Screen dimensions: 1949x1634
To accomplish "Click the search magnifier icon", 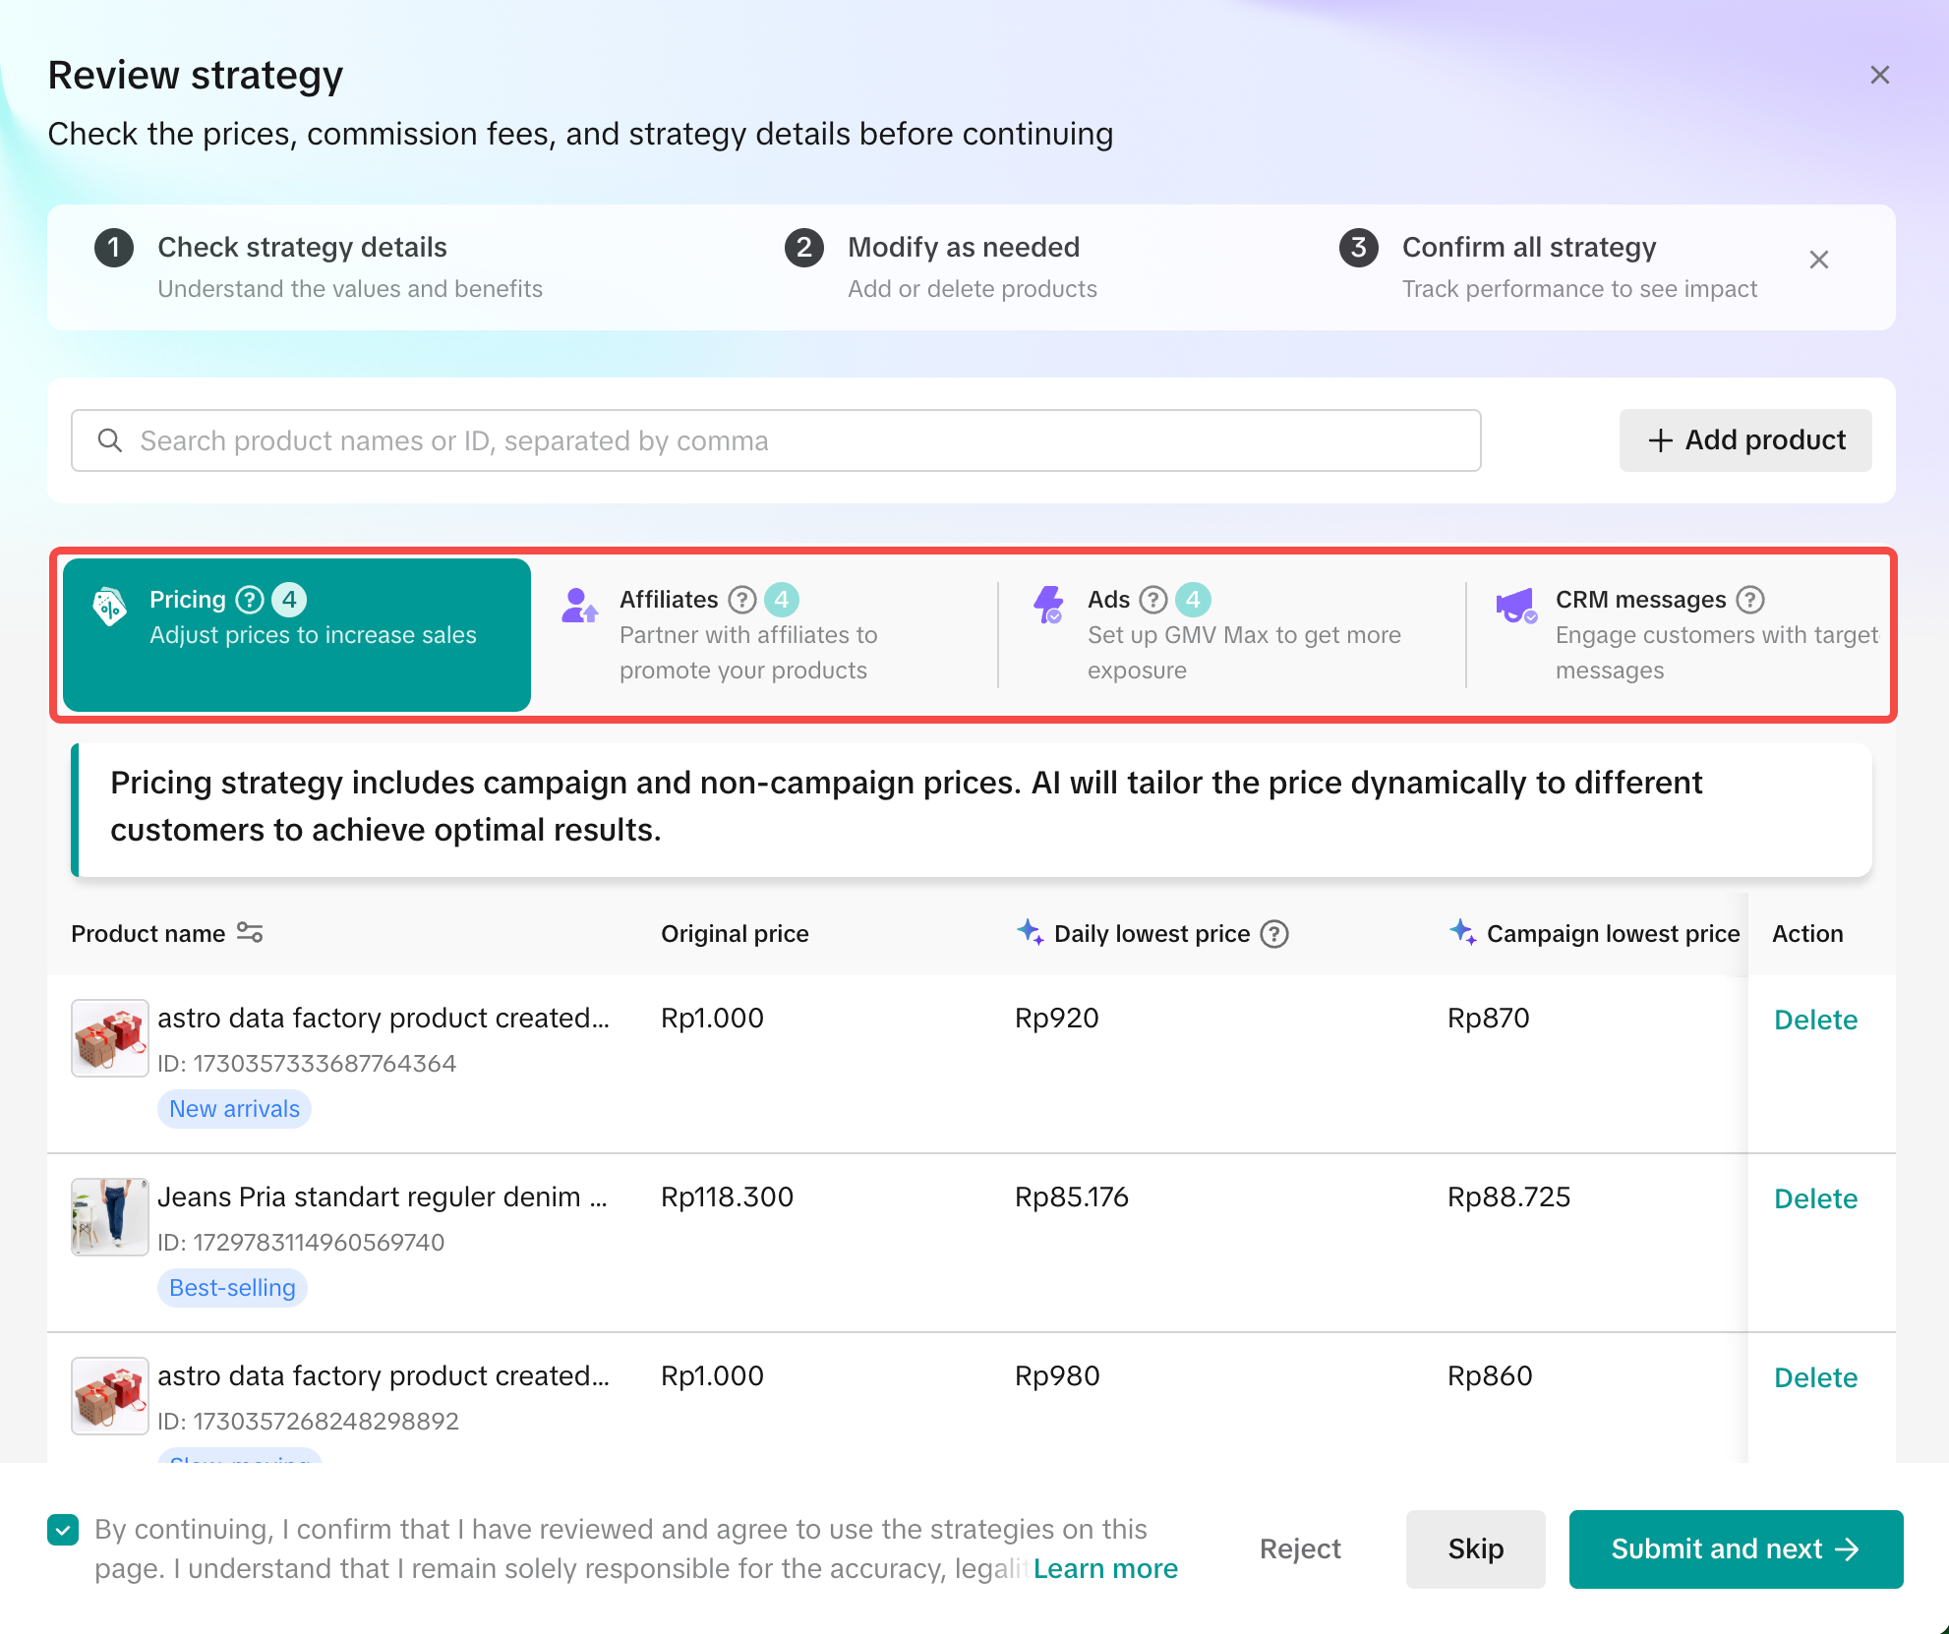I will (110, 440).
